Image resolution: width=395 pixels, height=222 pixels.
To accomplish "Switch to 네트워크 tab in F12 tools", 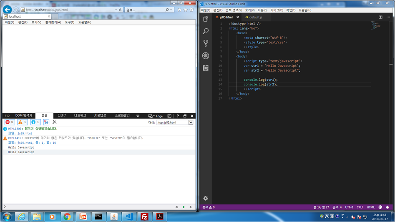I will coord(80,115).
